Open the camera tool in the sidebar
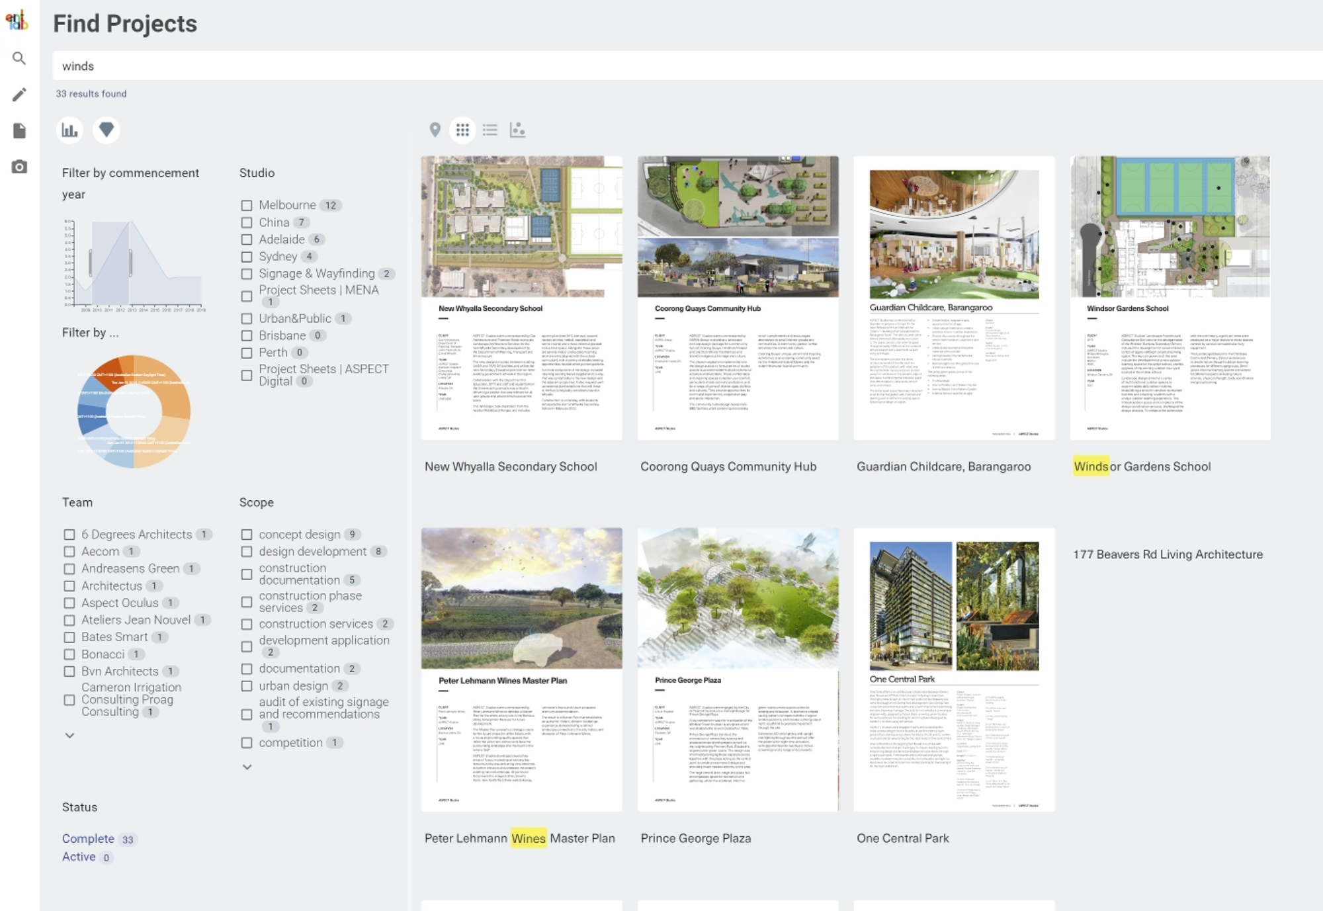Screen dimensions: 1323x911 click(20, 167)
